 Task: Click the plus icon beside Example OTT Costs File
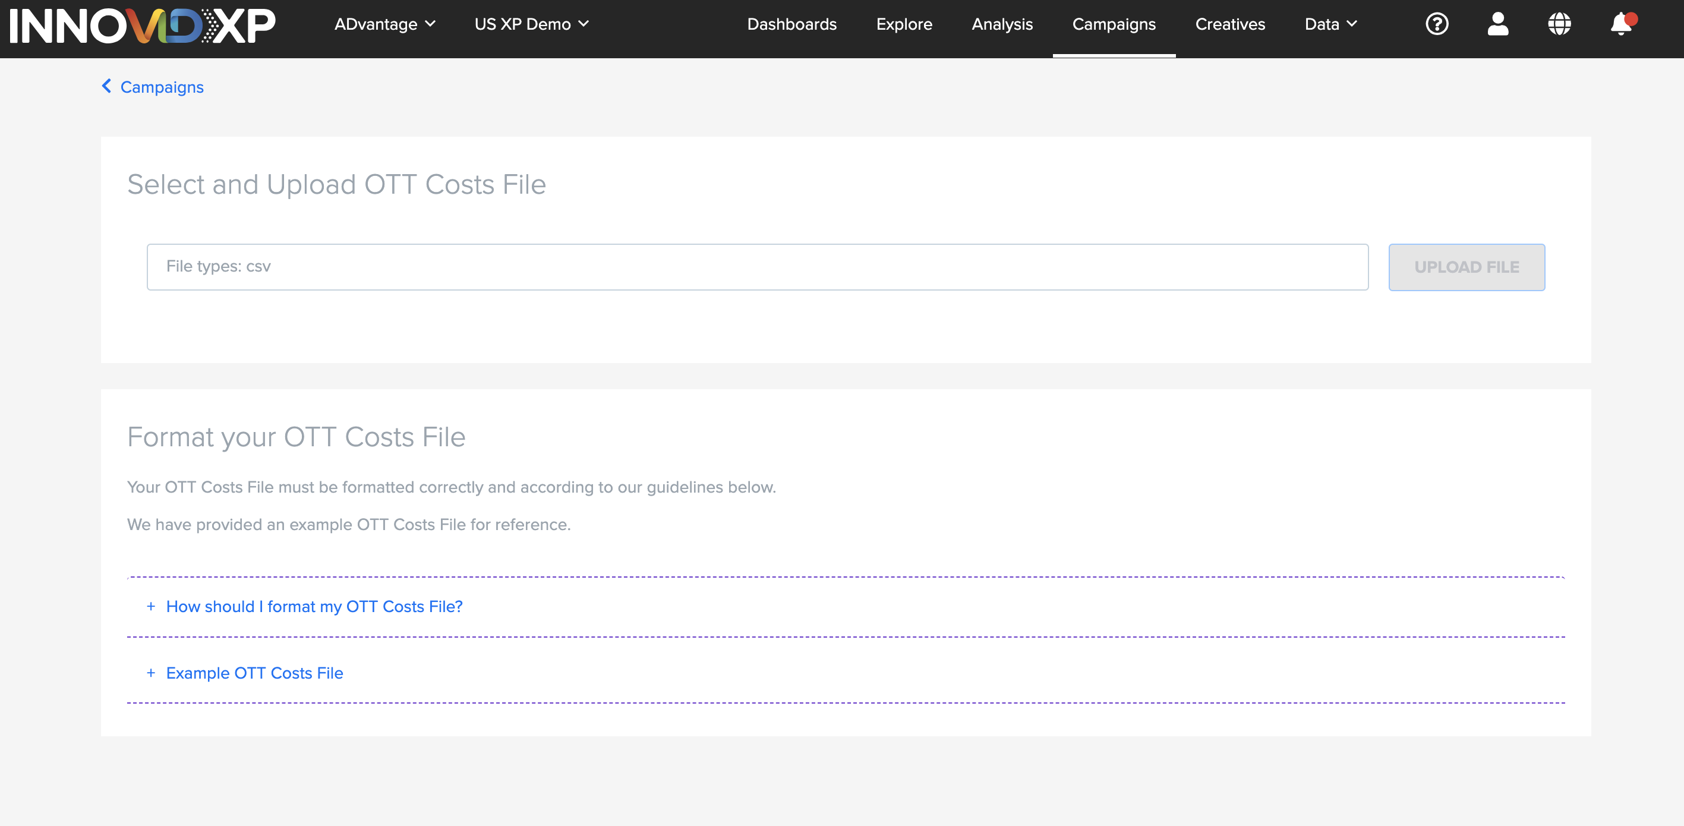coord(151,673)
